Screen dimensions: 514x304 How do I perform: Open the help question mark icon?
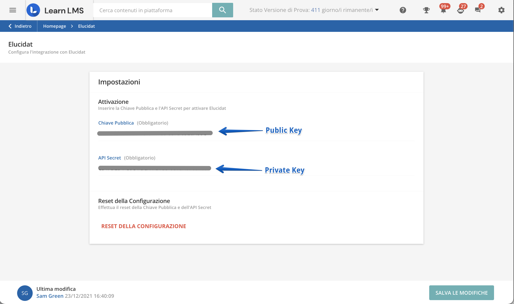[x=403, y=10]
